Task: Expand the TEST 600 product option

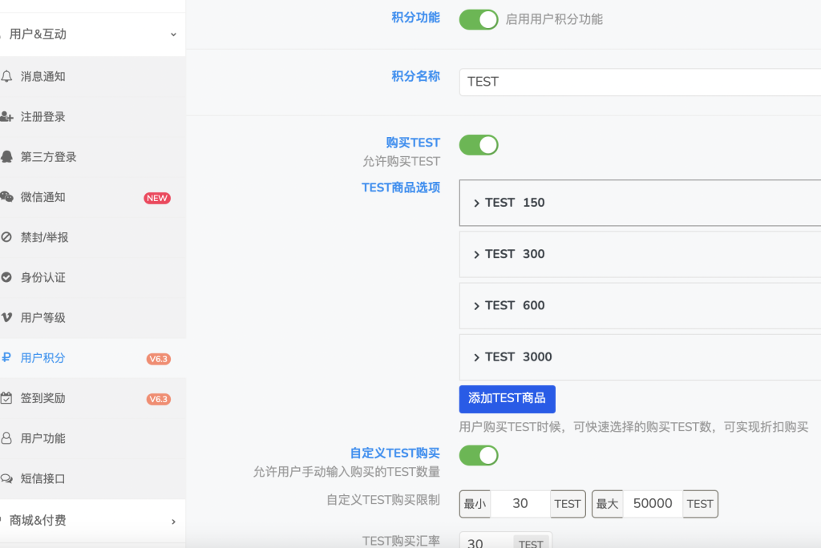Action: pyautogui.click(x=513, y=305)
